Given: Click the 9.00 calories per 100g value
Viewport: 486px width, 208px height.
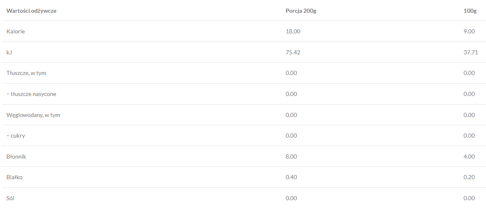Looking at the screenshot, I should pyautogui.click(x=469, y=31).
